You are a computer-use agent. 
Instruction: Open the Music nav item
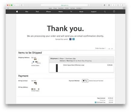[x=81, y=12]
